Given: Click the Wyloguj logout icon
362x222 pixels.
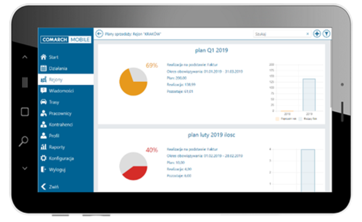Looking at the screenshot, I should (x=43, y=170).
